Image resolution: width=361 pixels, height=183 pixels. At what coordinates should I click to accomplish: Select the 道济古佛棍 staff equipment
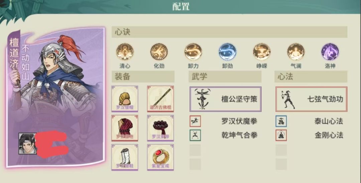tap(160, 99)
